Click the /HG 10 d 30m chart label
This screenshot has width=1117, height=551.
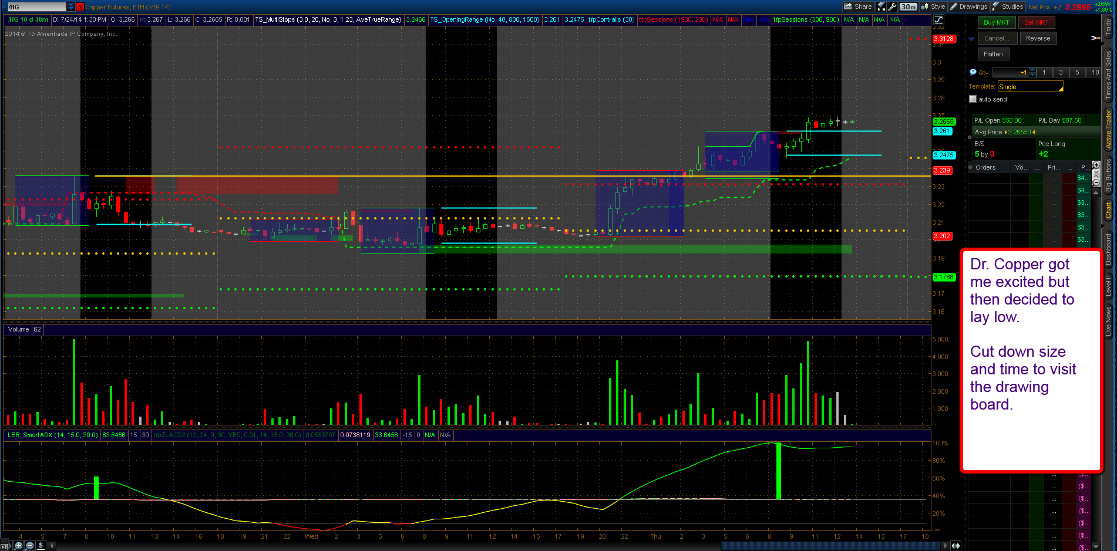pyautogui.click(x=28, y=19)
